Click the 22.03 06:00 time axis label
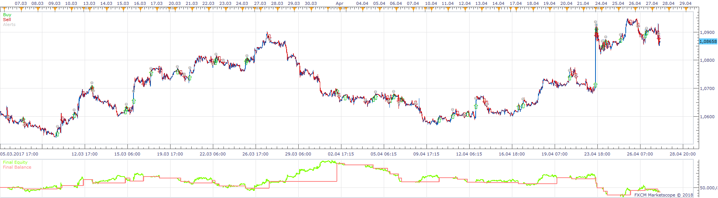This screenshot has height=198, width=718. [213, 154]
